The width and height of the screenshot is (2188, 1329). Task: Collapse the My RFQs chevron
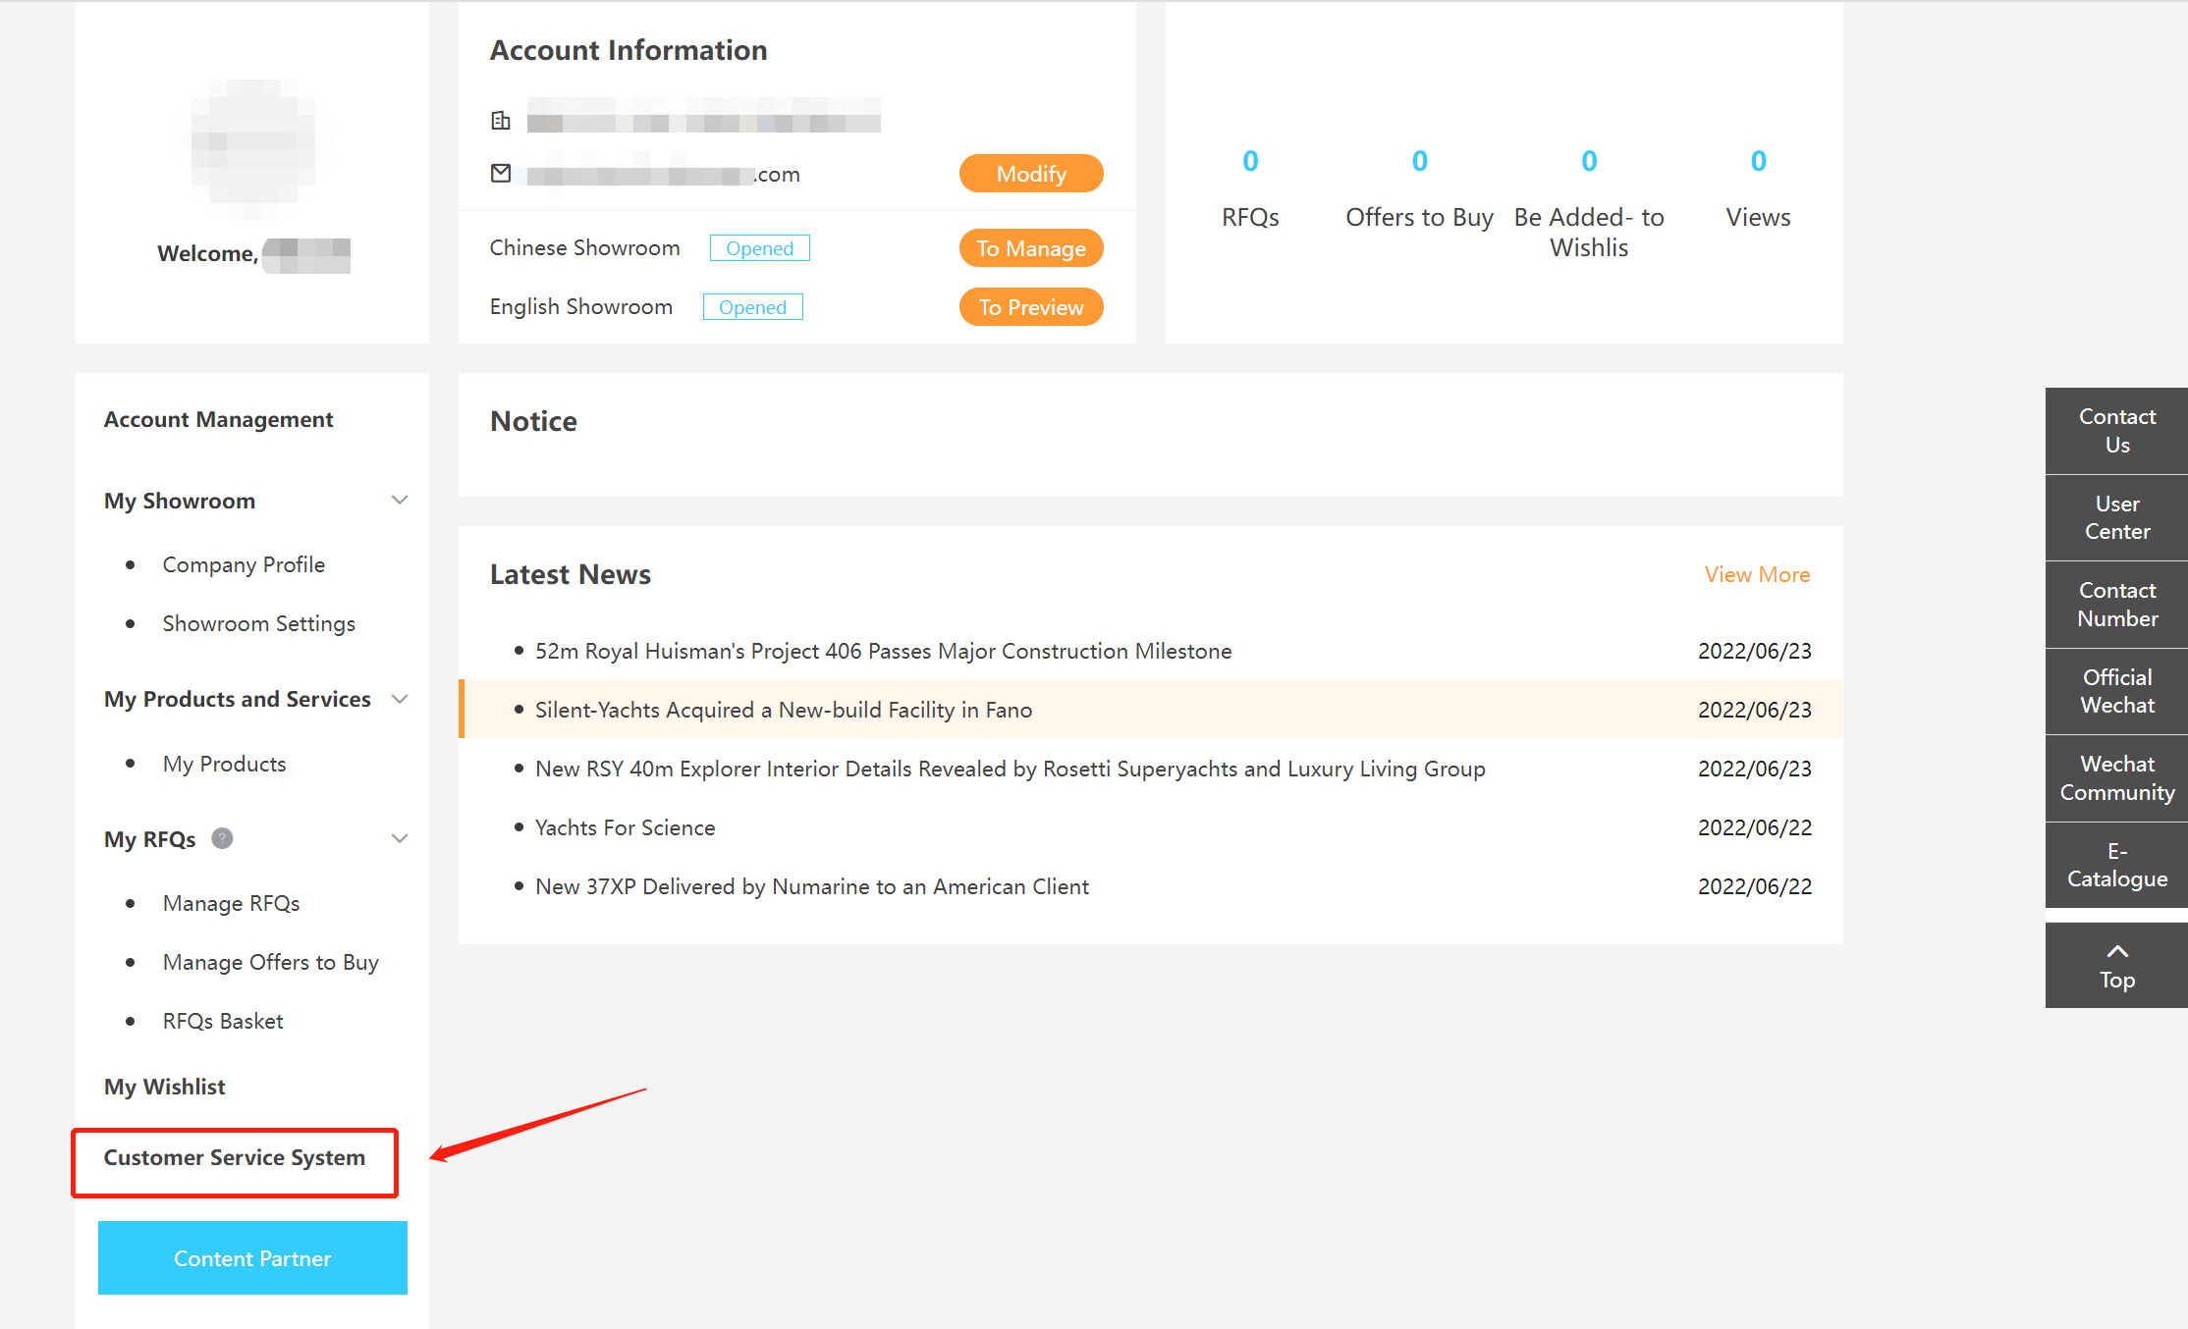(400, 838)
